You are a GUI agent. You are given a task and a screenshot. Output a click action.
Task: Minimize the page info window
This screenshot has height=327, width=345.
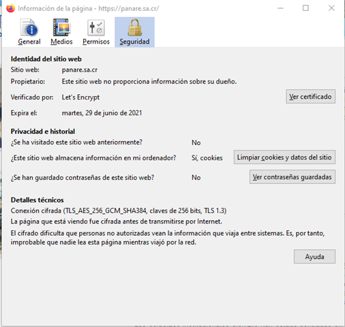[x=280, y=8]
